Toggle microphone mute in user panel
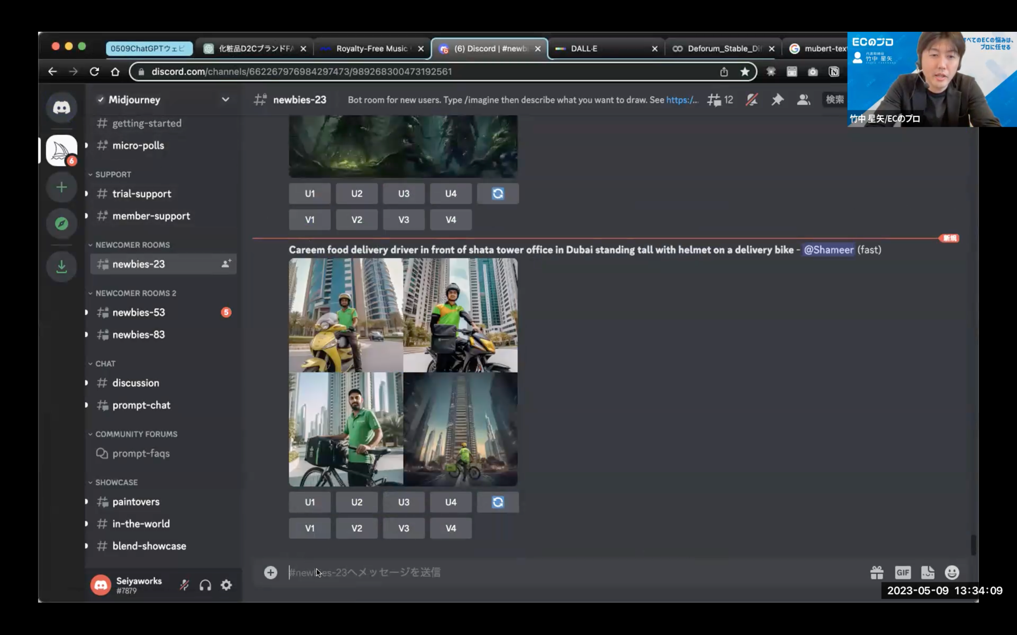This screenshot has height=635, width=1017. pyautogui.click(x=184, y=585)
